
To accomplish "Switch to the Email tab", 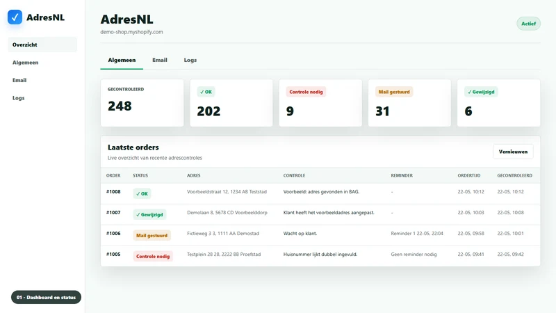I will point(160,60).
